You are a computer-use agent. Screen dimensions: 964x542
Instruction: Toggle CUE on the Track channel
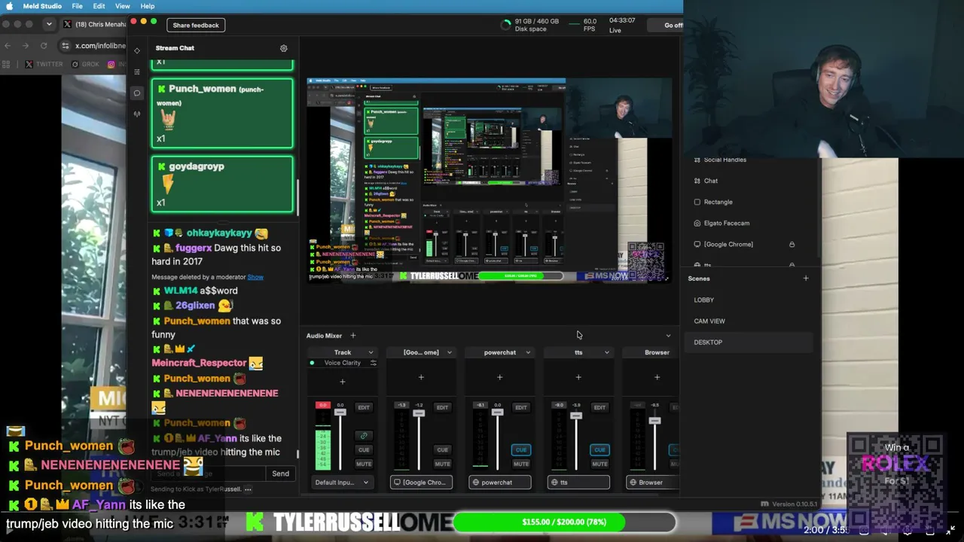pos(364,450)
